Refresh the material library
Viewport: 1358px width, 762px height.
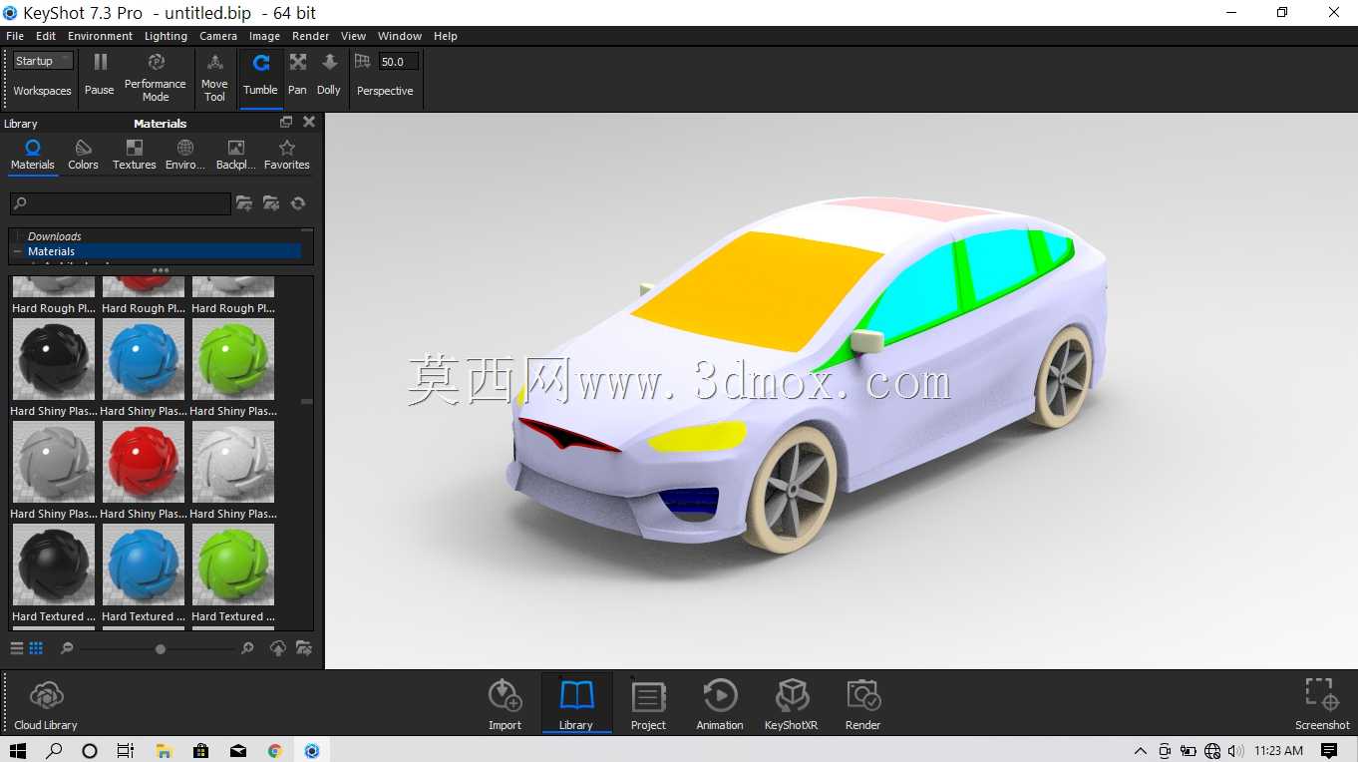(x=297, y=203)
